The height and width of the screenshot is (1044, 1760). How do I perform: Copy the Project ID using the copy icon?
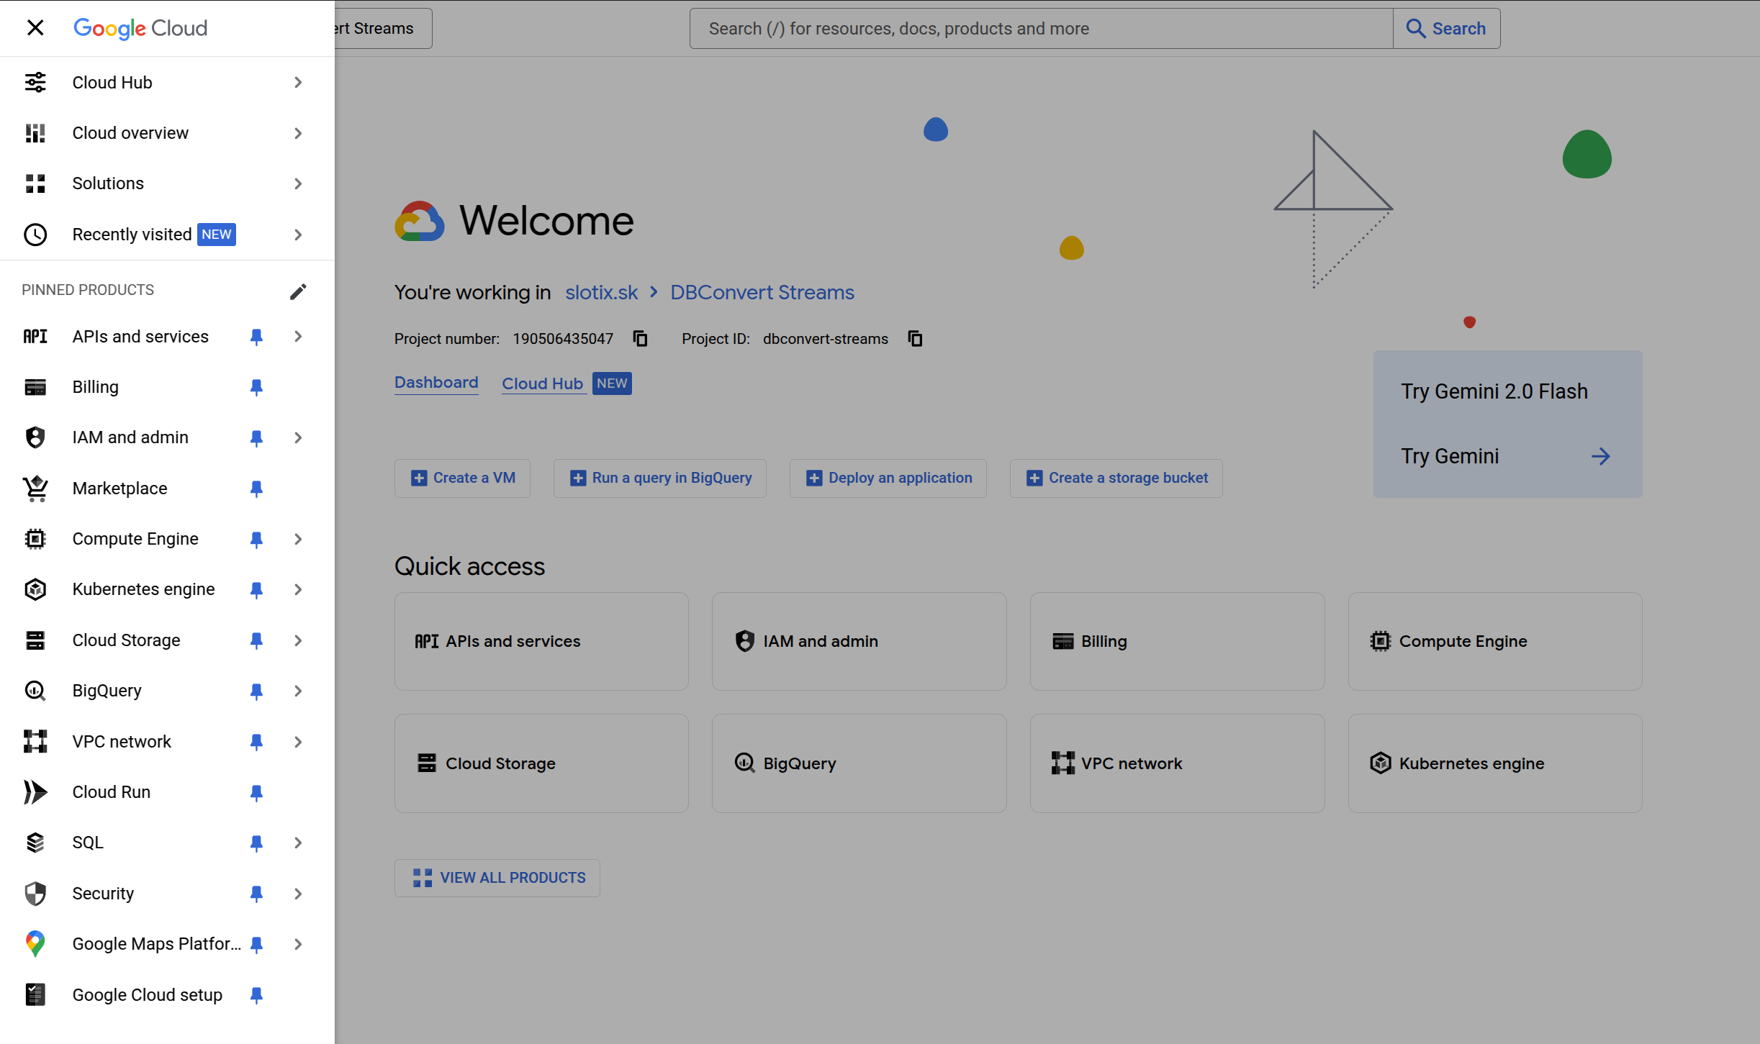click(x=915, y=338)
